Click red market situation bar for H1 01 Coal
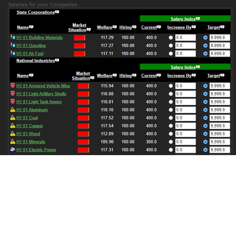236x243 pixels. coord(83,118)
